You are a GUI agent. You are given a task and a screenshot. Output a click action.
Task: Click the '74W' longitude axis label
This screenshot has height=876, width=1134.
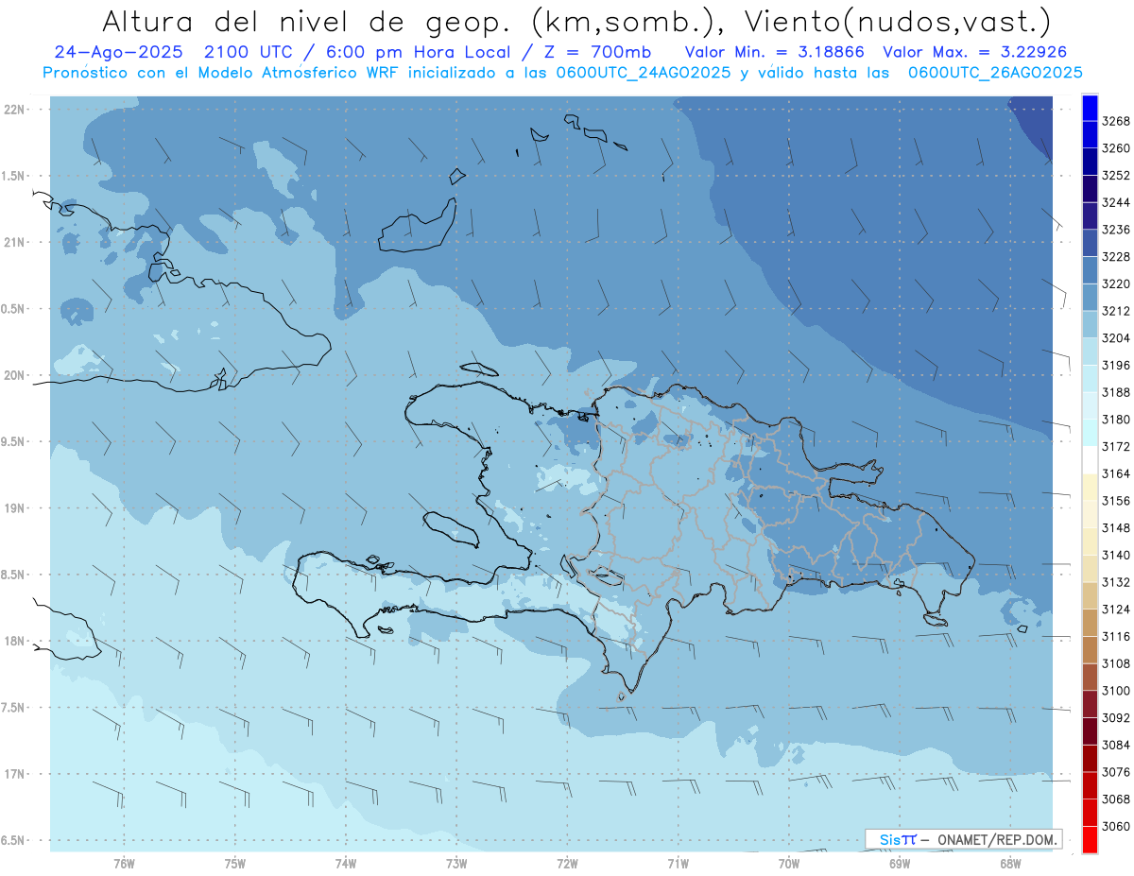[x=346, y=864]
